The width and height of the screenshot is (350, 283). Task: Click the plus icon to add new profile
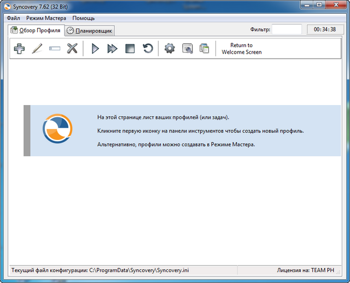pyautogui.click(x=19, y=49)
